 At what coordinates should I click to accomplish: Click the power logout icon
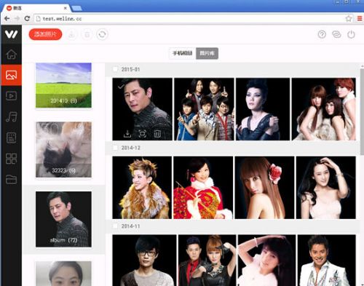(x=351, y=34)
